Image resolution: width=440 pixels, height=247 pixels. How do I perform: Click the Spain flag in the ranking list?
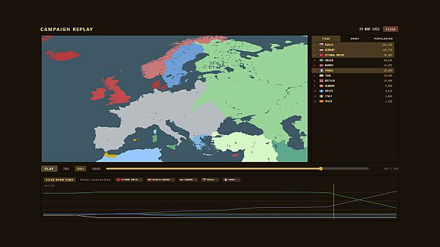(322, 101)
